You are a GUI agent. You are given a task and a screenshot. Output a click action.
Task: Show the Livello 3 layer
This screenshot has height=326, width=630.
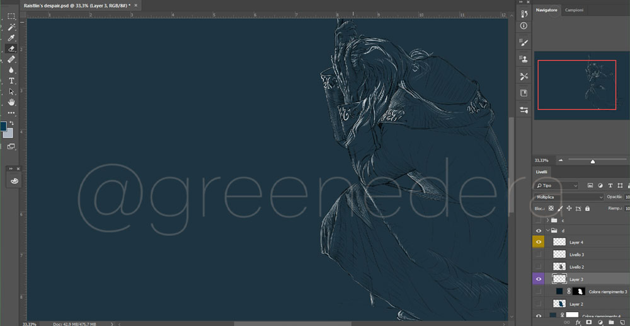(x=538, y=254)
